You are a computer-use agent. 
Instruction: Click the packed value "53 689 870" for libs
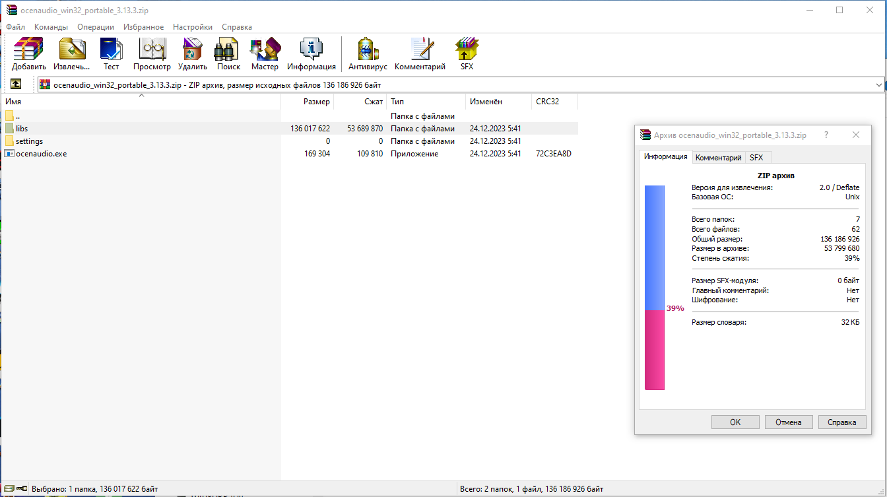(x=365, y=129)
